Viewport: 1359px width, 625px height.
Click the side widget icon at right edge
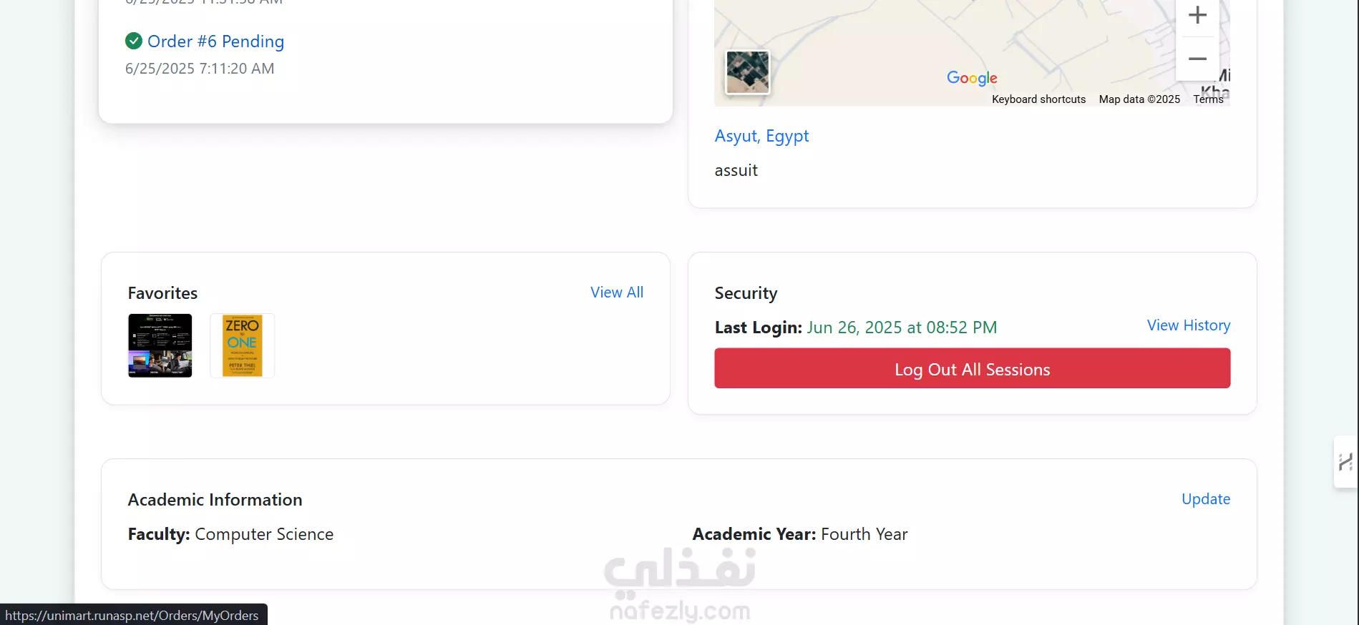click(x=1346, y=462)
